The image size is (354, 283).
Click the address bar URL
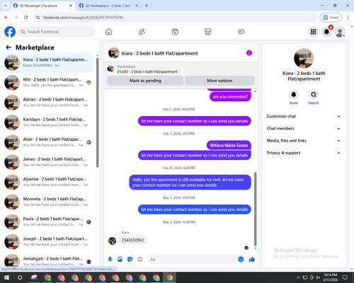83,18
